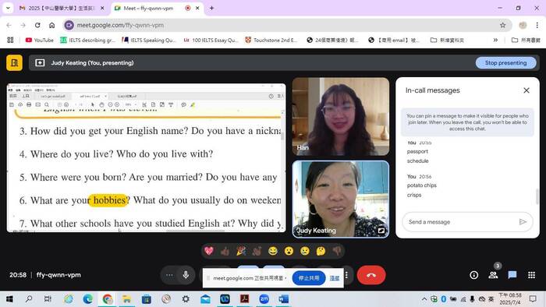Click the address bar URL
This screenshot has height=307, width=546.
(x=120, y=25)
